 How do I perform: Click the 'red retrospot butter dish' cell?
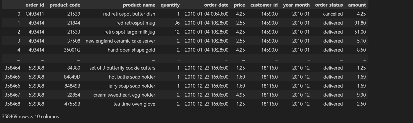pos(129,14)
